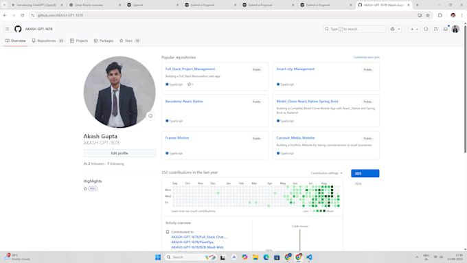Open the Stars profile tab
This screenshot has width=467, height=263.
point(130,41)
